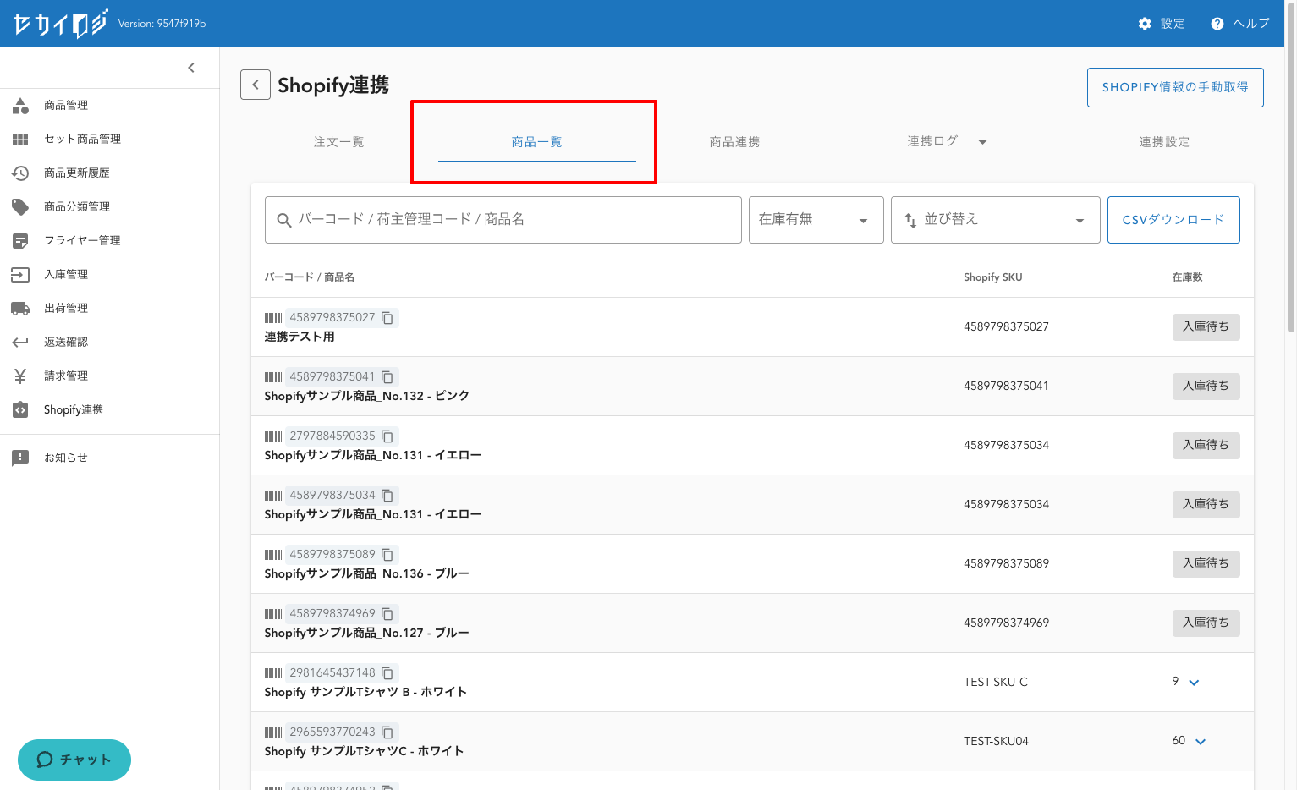Copy barcode 2981645437148 using copy icon
This screenshot has height=790, width=1297.
click(387, 673)
